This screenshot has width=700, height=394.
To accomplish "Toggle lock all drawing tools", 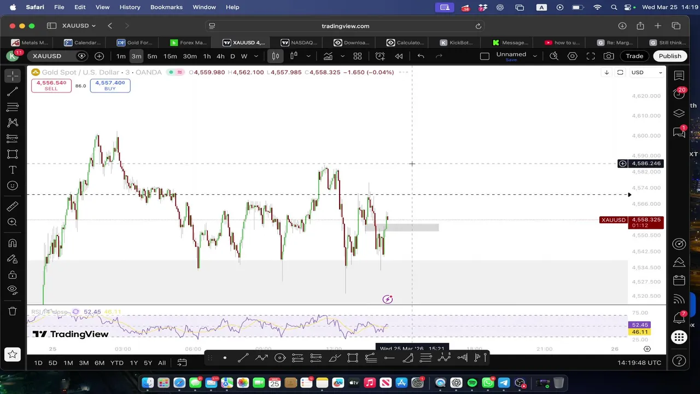I will click(x=13, y=275).
